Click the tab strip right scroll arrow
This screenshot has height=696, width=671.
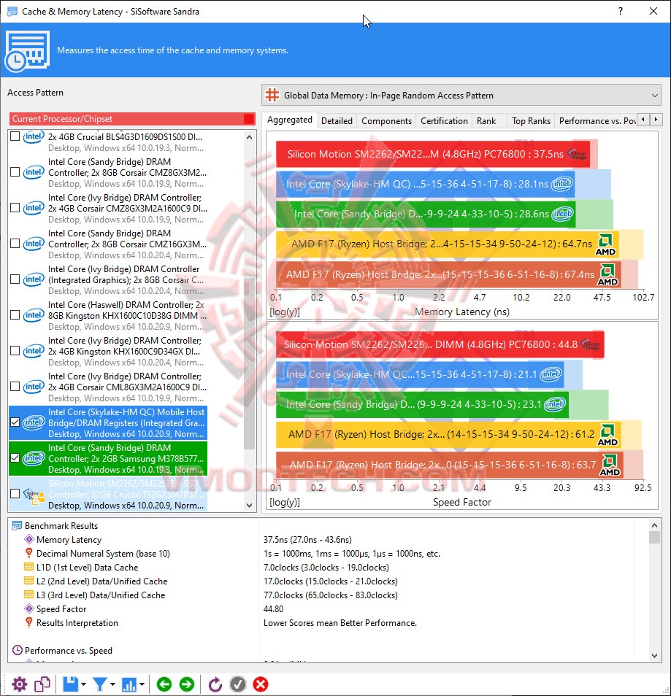click(656, 120)
